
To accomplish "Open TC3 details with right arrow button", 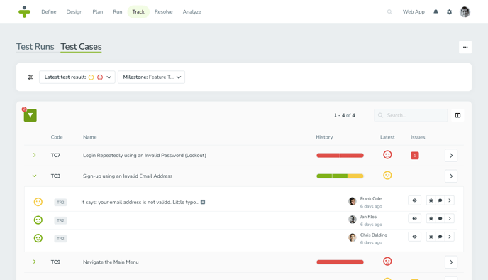I will [451, 176].
